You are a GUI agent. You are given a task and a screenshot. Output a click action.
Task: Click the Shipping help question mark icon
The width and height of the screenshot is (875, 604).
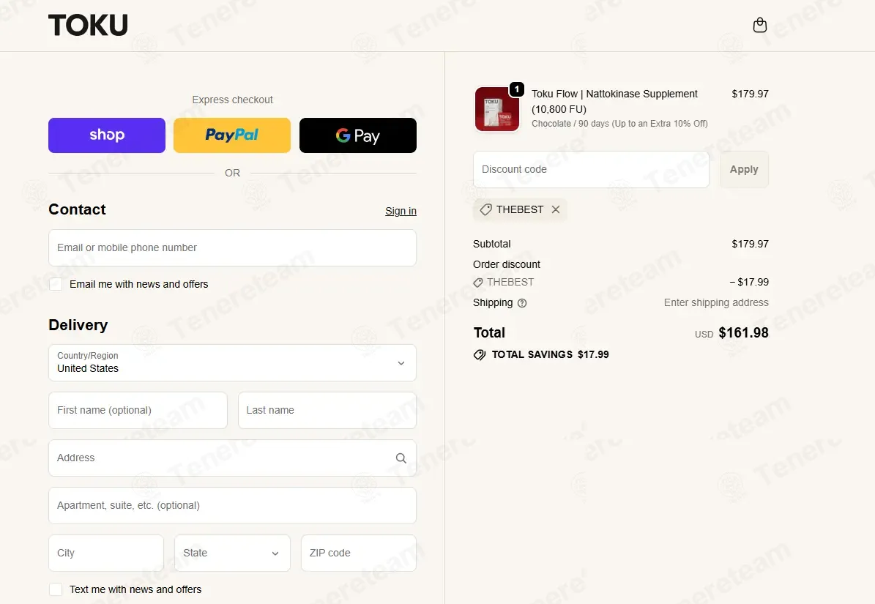(522, 303)
